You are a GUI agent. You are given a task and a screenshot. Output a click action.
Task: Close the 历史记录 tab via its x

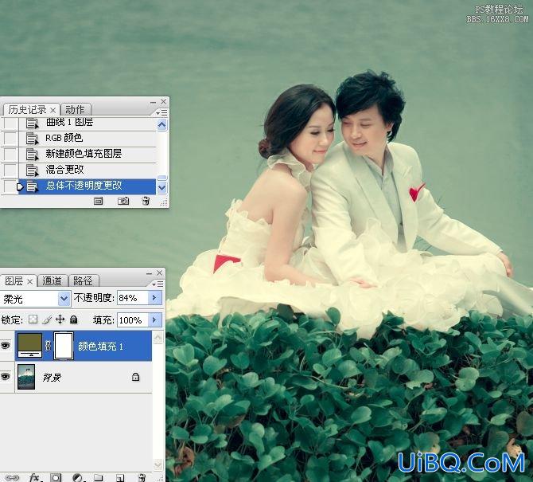pos(53,110)
